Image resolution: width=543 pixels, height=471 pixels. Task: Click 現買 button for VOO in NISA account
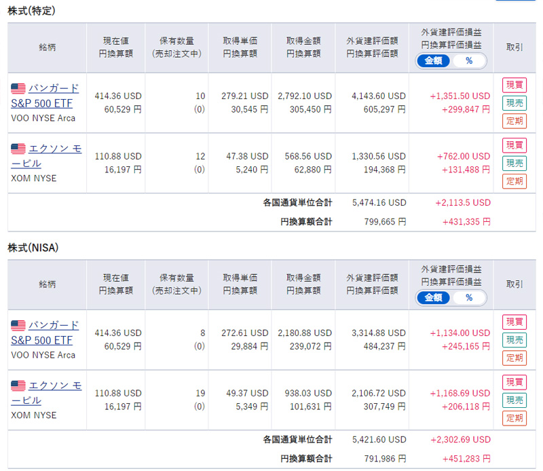(x=514, y=322)
